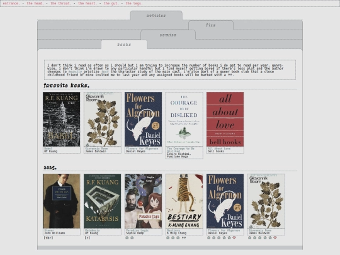Open Flowers for Algernon cover in favorites
The width and height of the screenshot is (340, 255).
tap(144, 119)
